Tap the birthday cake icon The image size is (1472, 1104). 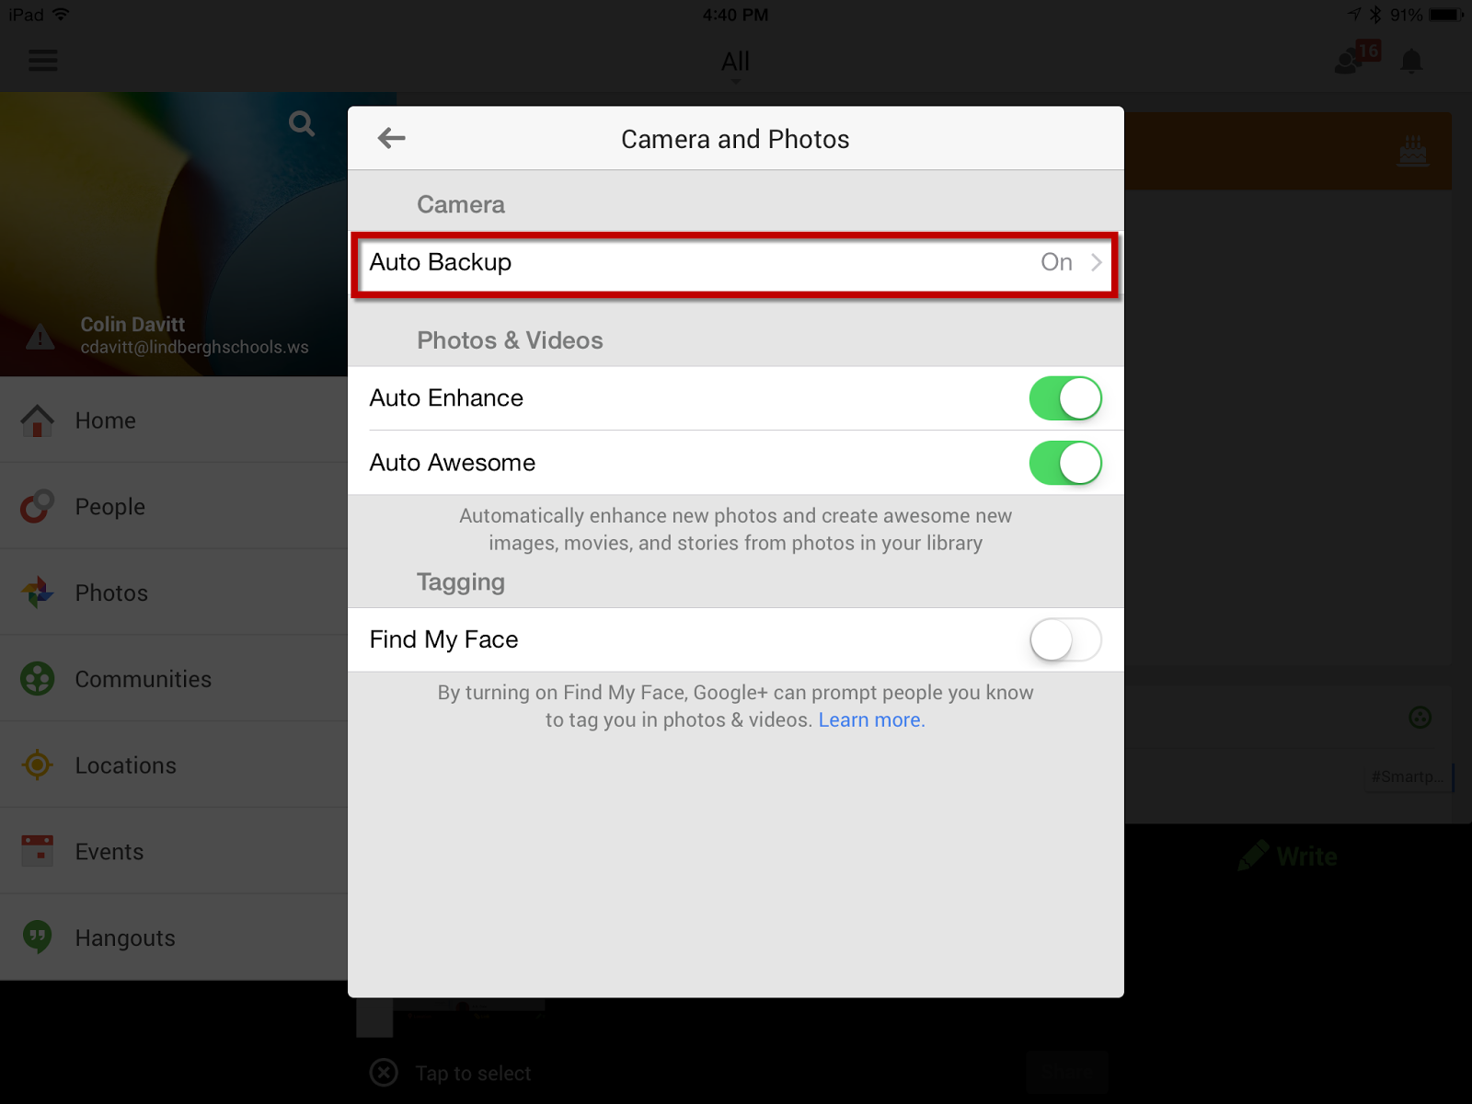[1413, 151]
